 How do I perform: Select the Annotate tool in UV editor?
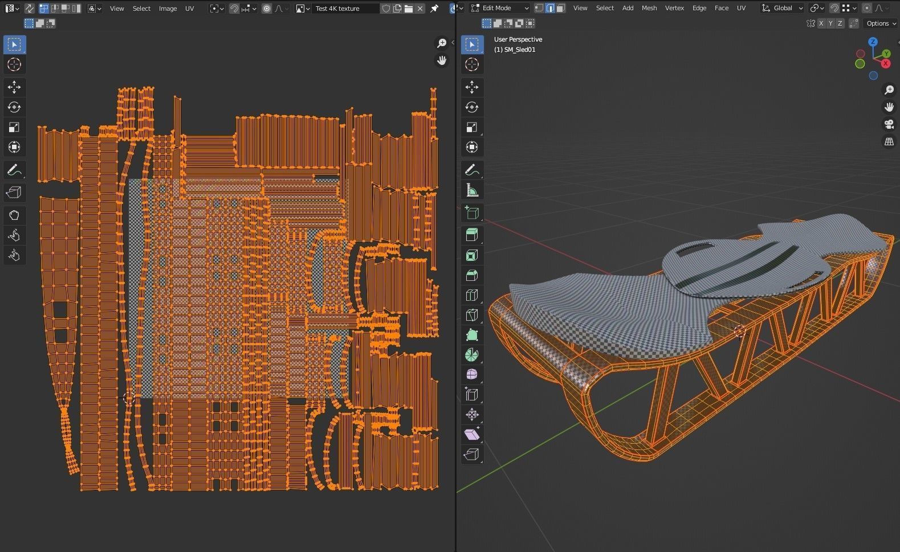pyautogui.click(x=14, y=170)
